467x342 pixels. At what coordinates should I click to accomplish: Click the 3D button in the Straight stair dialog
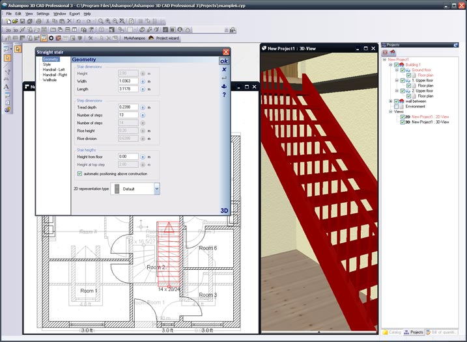(224, 211)
